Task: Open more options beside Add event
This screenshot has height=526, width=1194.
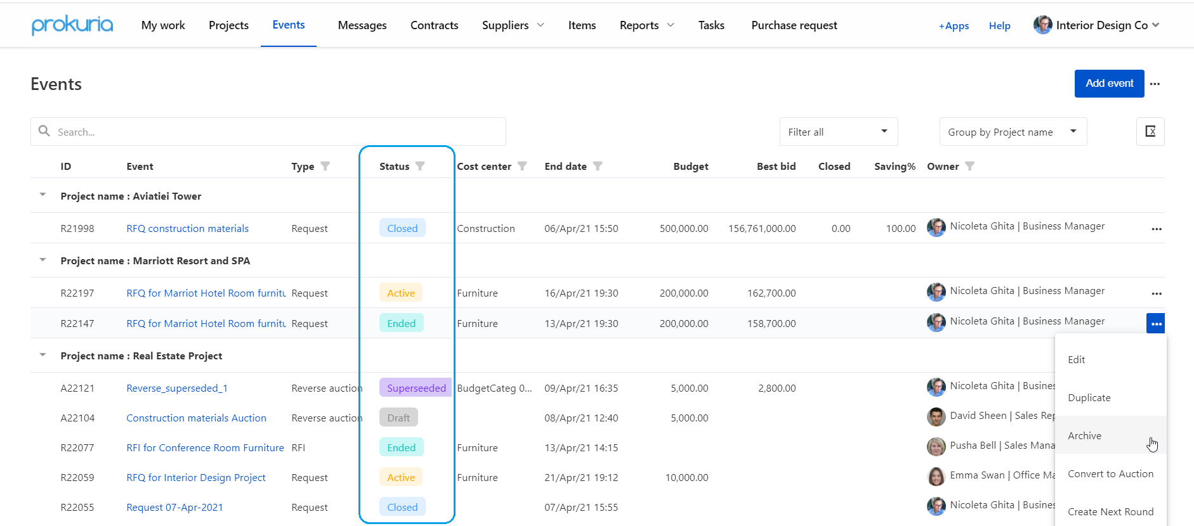Action: (1155, 84)
